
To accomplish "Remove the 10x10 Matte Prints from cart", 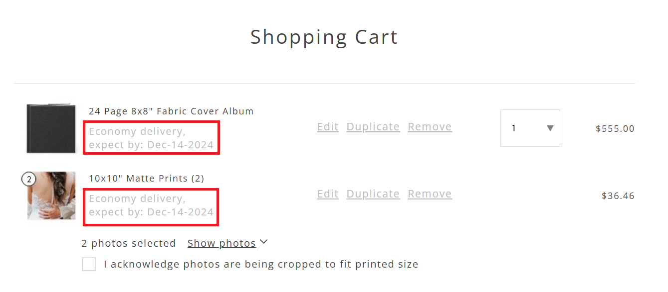I will [430, 194].
